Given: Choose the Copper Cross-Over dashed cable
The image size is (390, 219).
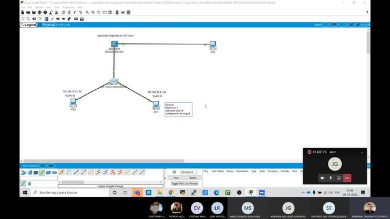Looking at the screenshot, I should tap(83, 172).
